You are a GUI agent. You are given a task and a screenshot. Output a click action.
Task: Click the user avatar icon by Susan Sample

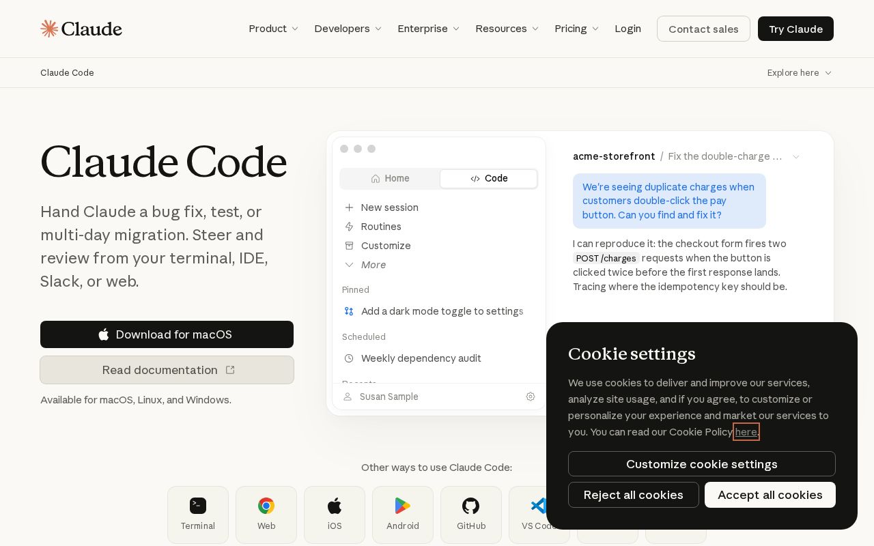[x=348, y=397]
